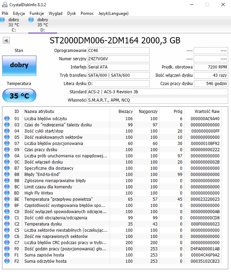Select 'Liczba błędów pozycjonowania' attribute name
The image size is (231, 272).
pos(54,144)
